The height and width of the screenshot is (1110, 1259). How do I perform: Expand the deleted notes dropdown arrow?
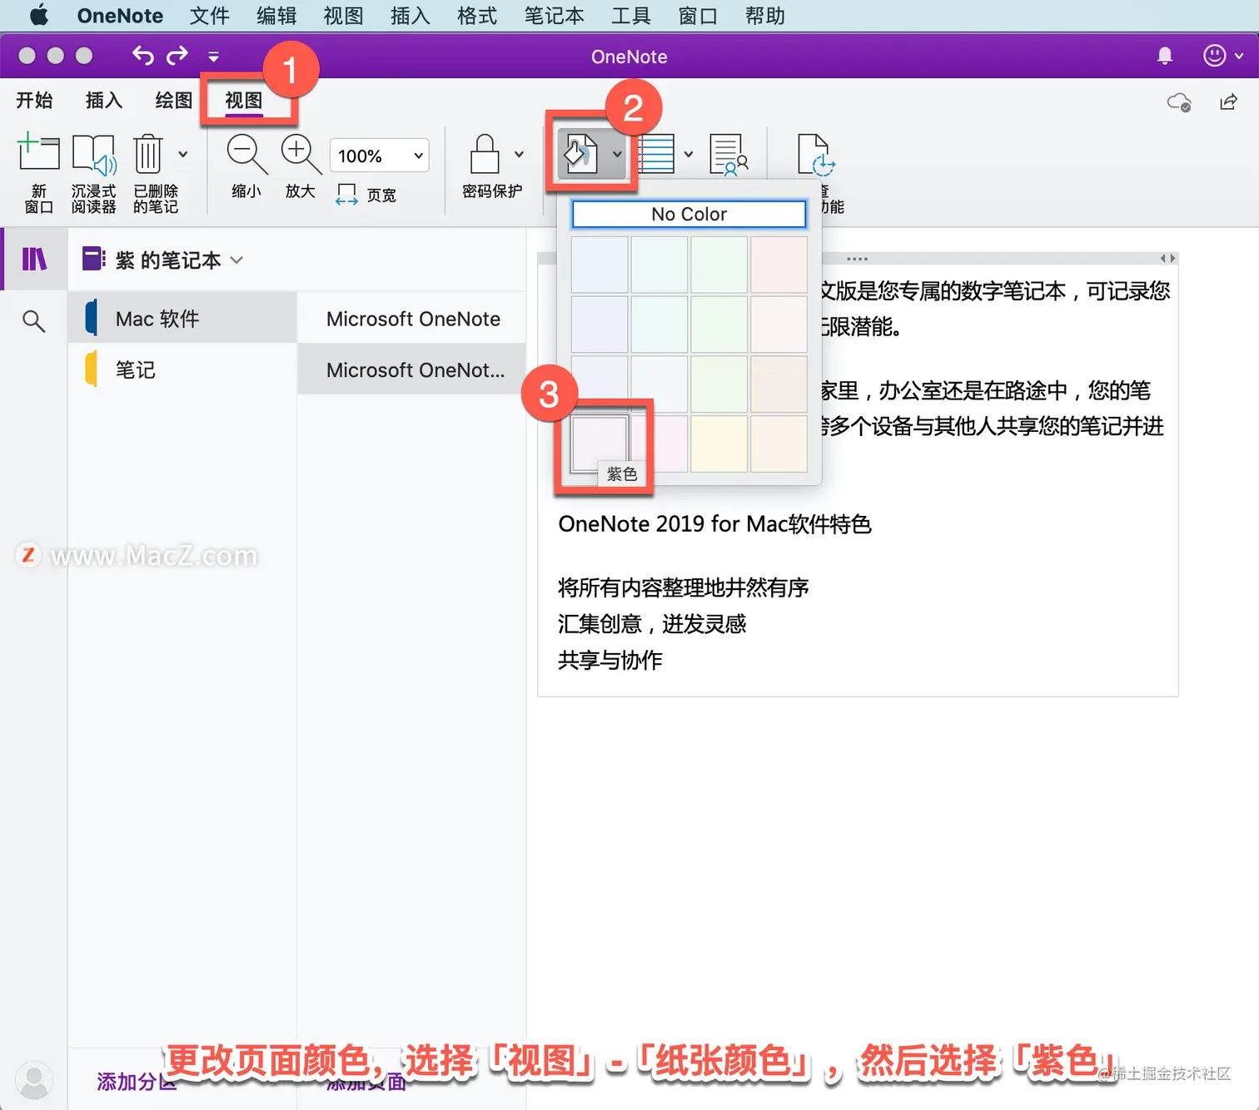tap(183, 155)
